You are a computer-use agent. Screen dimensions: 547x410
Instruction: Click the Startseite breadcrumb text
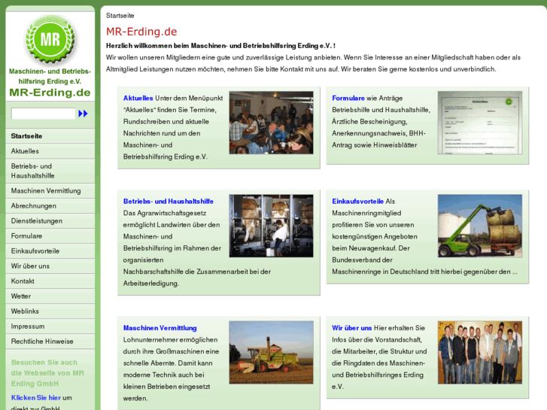120,16
